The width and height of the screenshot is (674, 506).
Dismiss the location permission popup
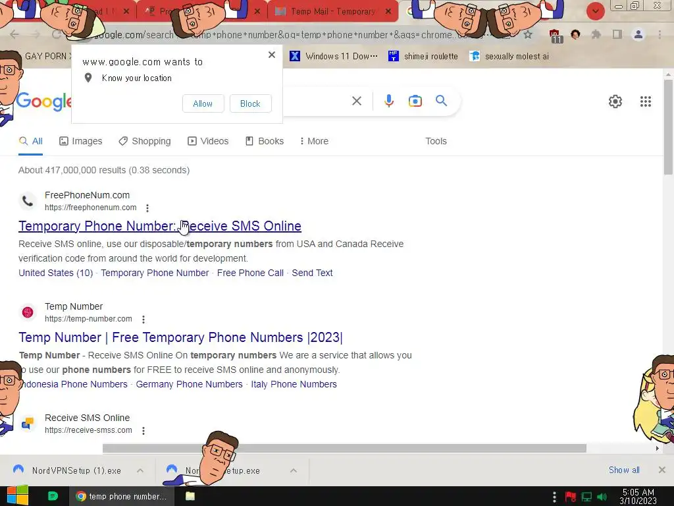click(x=272, y=55)
